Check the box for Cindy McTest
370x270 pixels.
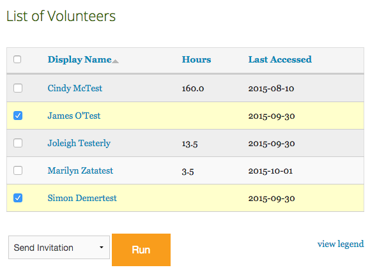click(x=18, y=88)
